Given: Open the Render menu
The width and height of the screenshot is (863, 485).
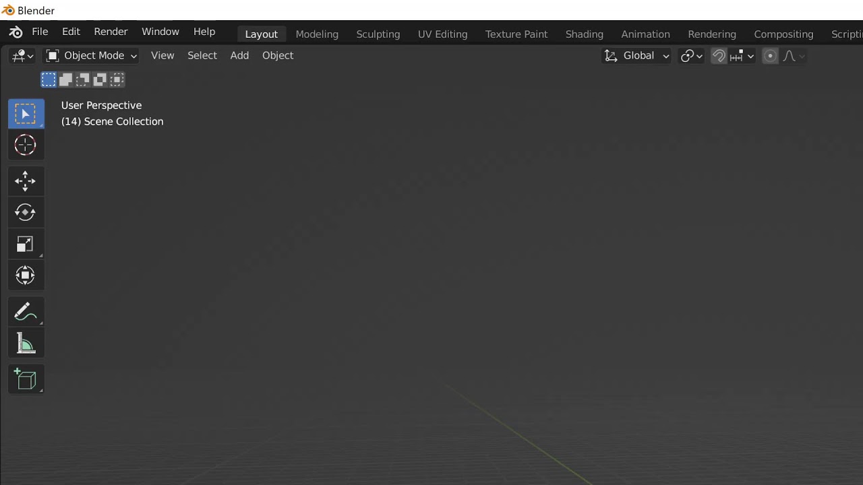Looking at the screenshot, I should pyautogui.click(x=111, y=32).
